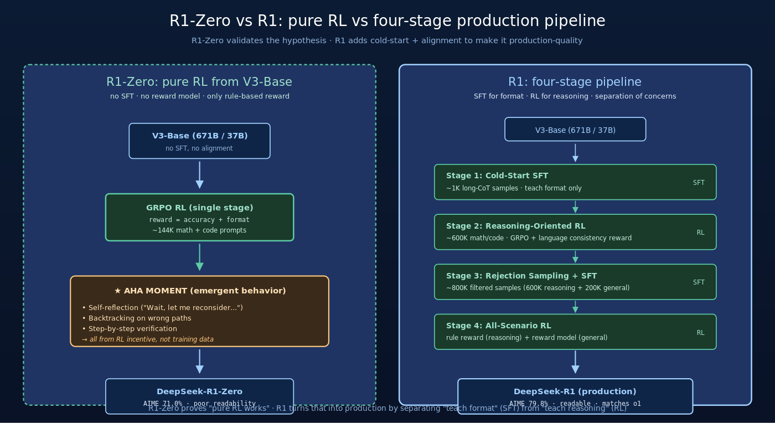Click the text "AIME 71.0% · poor readability"
This screenshot has height=423, width=775.
[199, 404]
